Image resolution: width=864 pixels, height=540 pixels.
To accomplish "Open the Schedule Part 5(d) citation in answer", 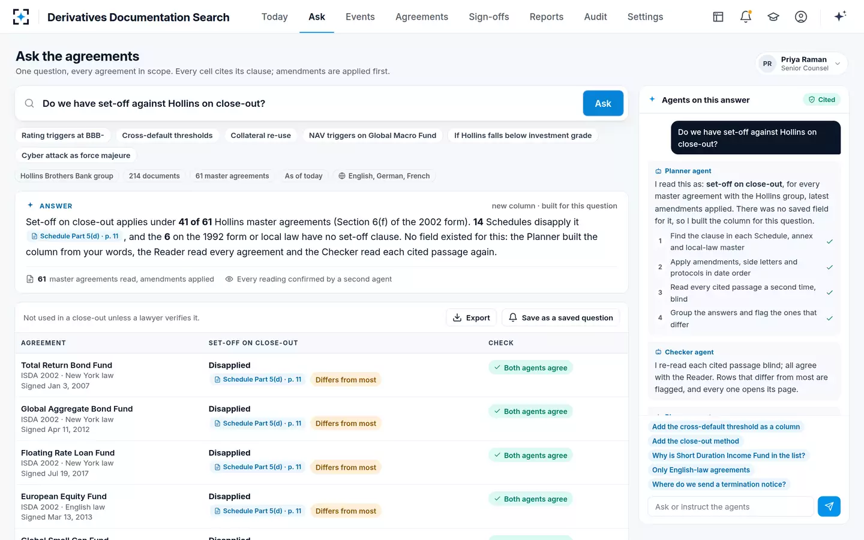I will pos(75,236).
